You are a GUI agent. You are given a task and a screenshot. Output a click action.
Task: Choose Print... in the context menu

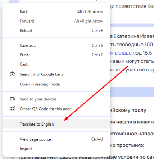tap(56, 55)
